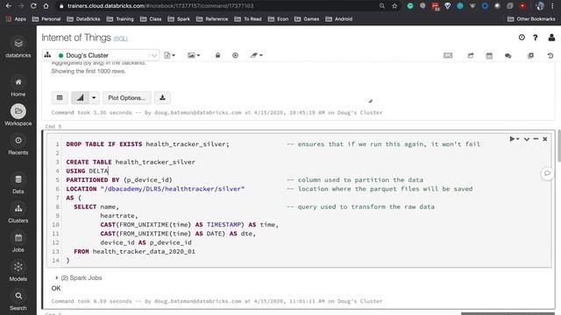
Task: Open the notebook File menu dropdown
Action: 169,55
